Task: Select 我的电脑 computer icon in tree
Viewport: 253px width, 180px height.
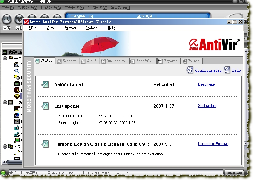Action: [5, 52]
